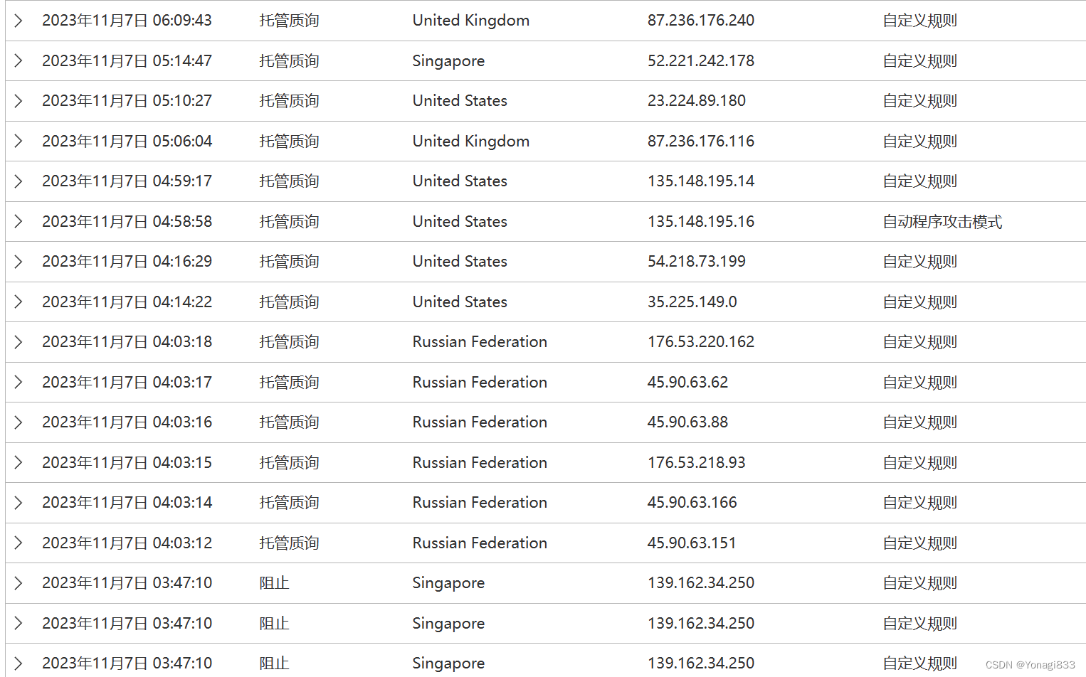Click 自定义规则 in the 135.148.195.14 row
Screen dimensions: 1086x677
pos(920,181)
